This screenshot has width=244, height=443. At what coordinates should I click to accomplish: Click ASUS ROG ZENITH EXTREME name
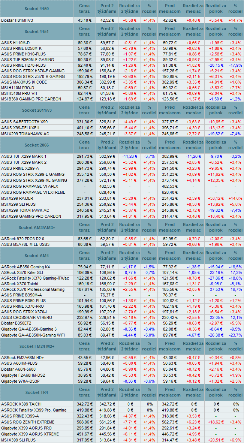27,422
